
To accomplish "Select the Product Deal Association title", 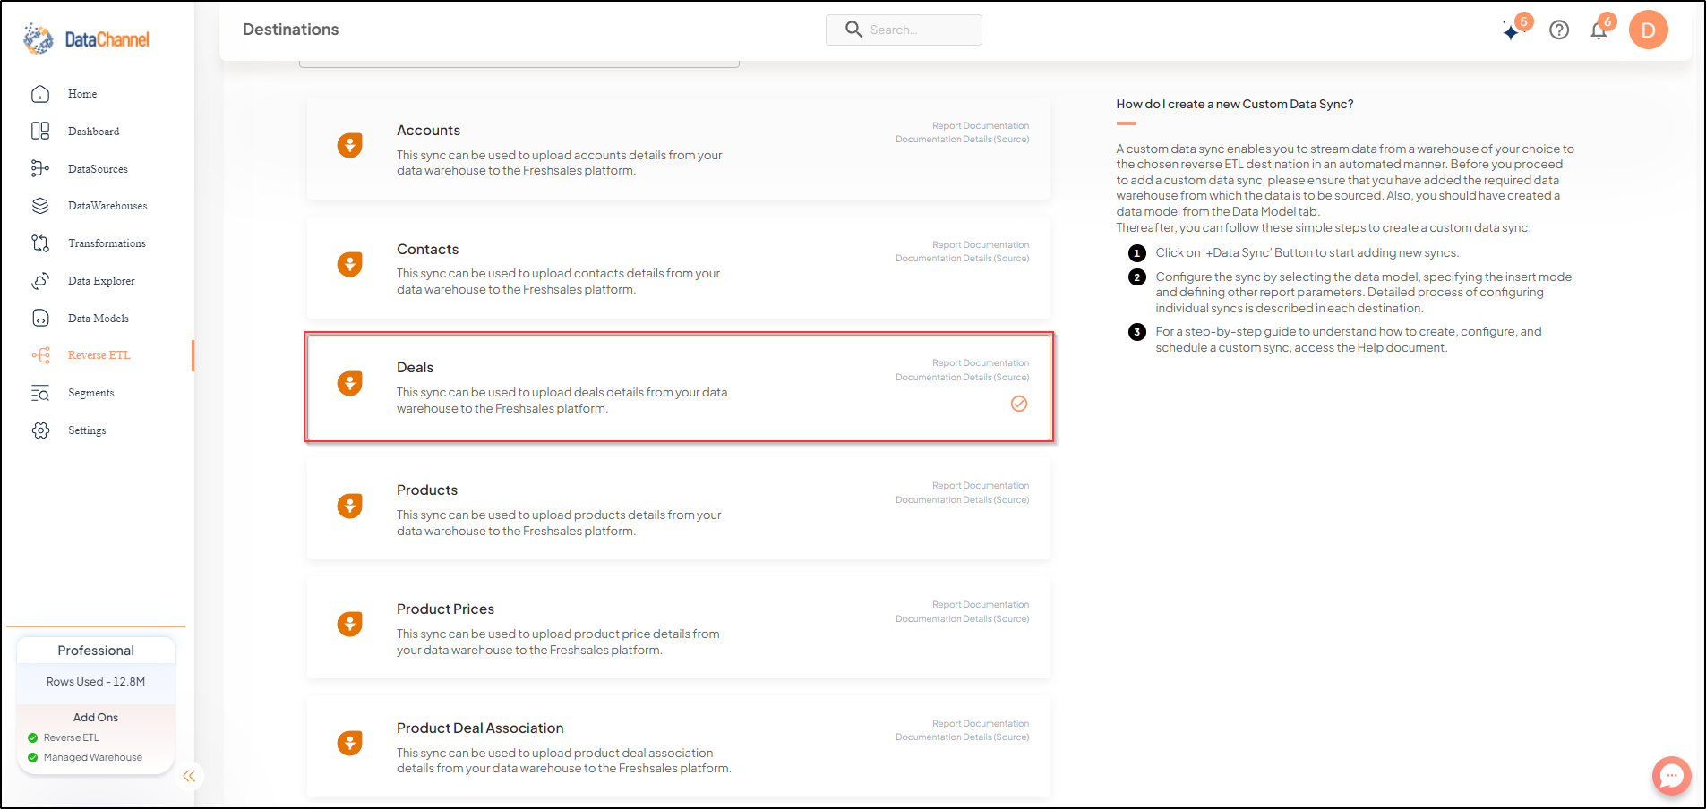I will tap(480, 728).
